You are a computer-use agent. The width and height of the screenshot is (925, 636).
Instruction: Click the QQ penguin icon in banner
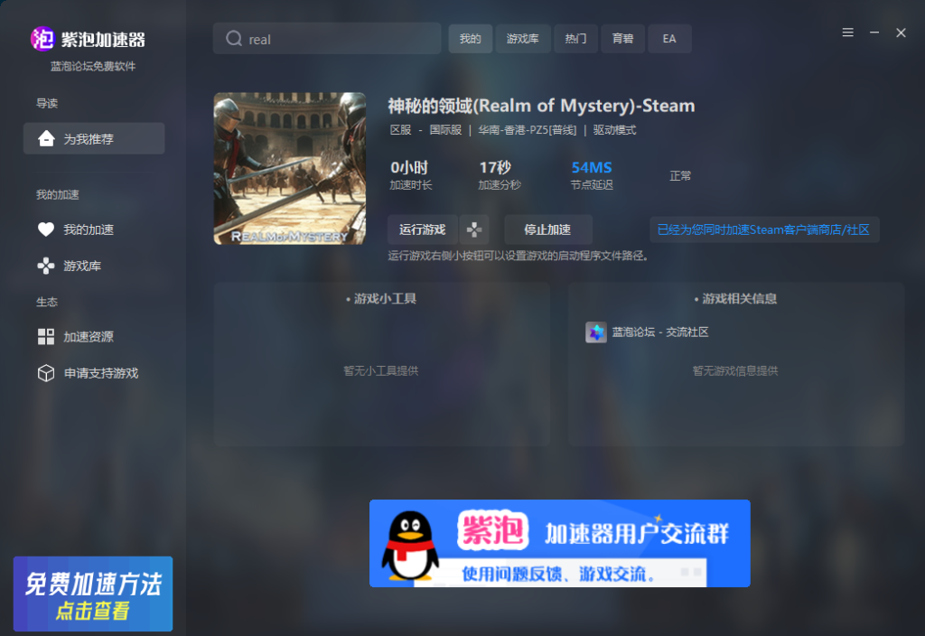point(410,545)
